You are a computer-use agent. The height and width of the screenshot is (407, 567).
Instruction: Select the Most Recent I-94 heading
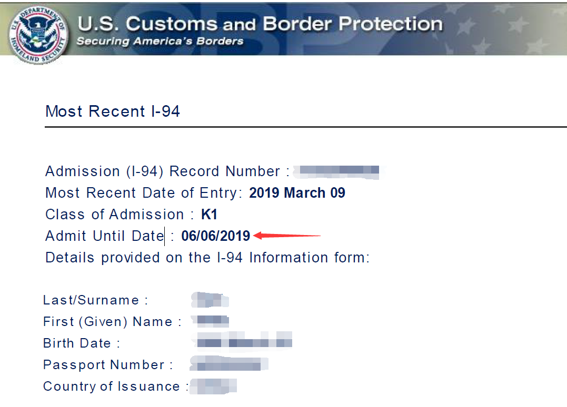113,111
